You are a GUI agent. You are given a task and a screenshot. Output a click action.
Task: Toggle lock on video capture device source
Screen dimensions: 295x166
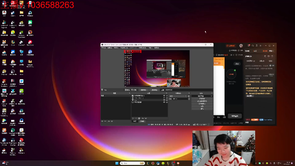click(167, 96)
